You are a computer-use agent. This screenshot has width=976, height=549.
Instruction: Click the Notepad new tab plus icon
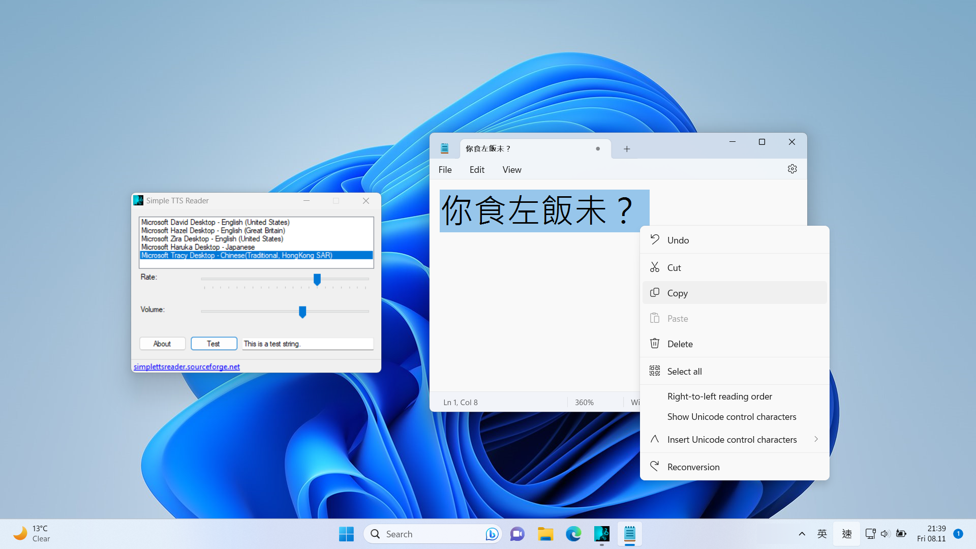click(627, 149)
